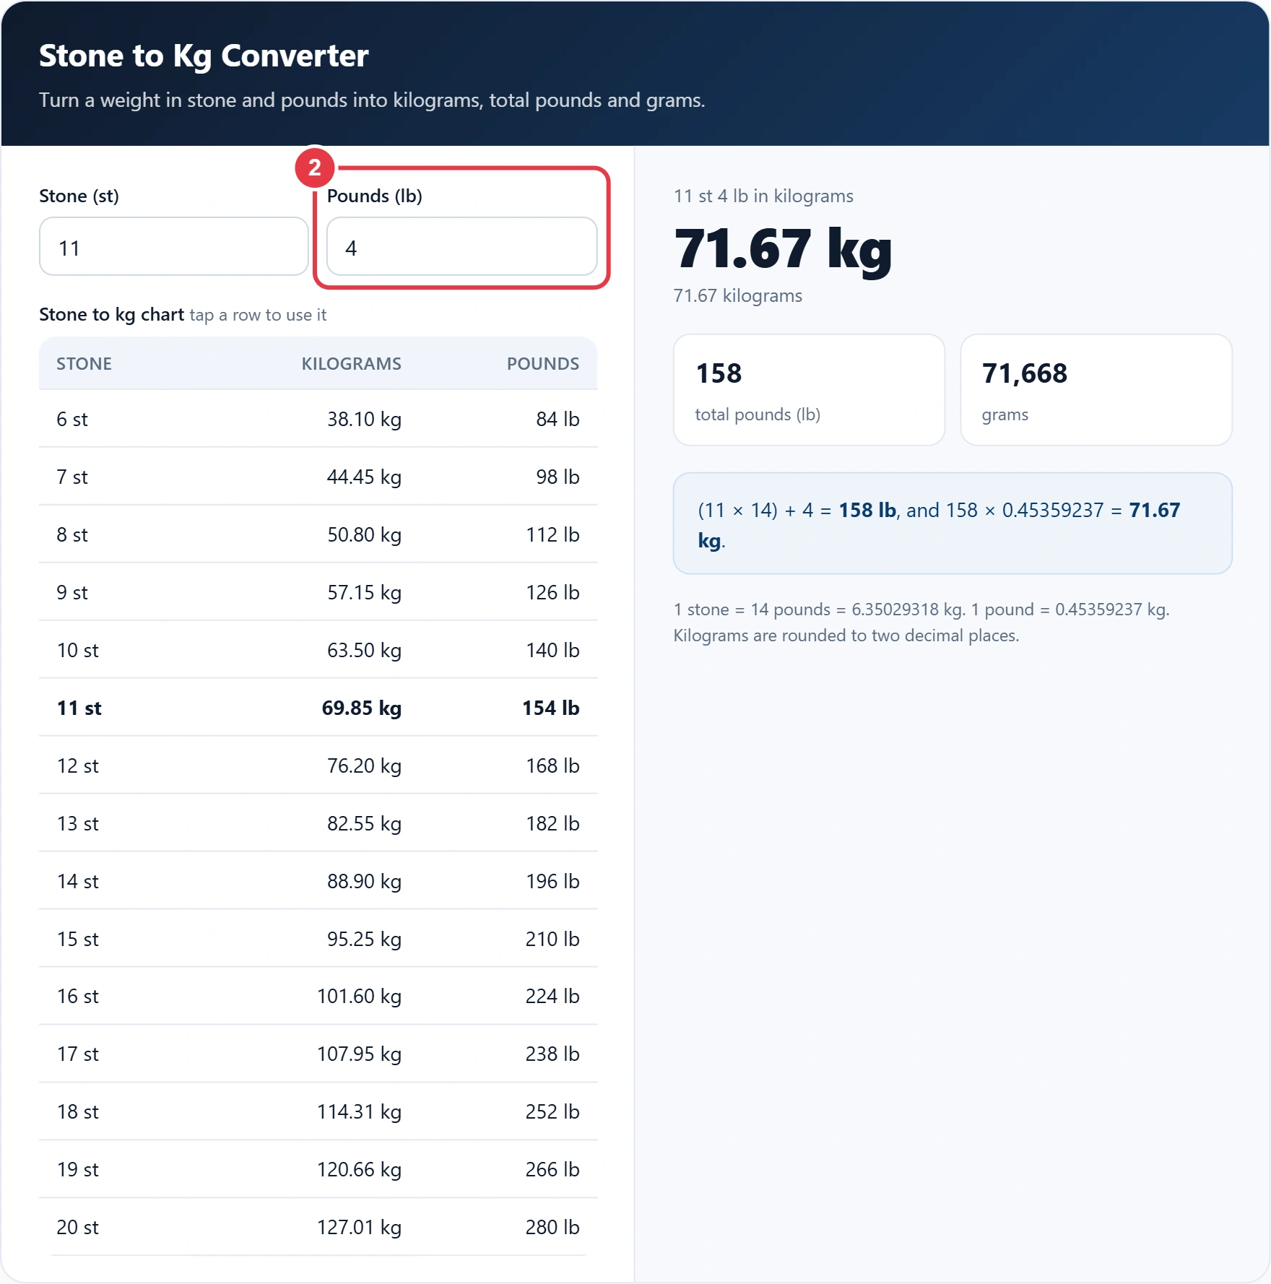
Task: Click the conversion formula explanation box
Action: [x=953, y=524]
